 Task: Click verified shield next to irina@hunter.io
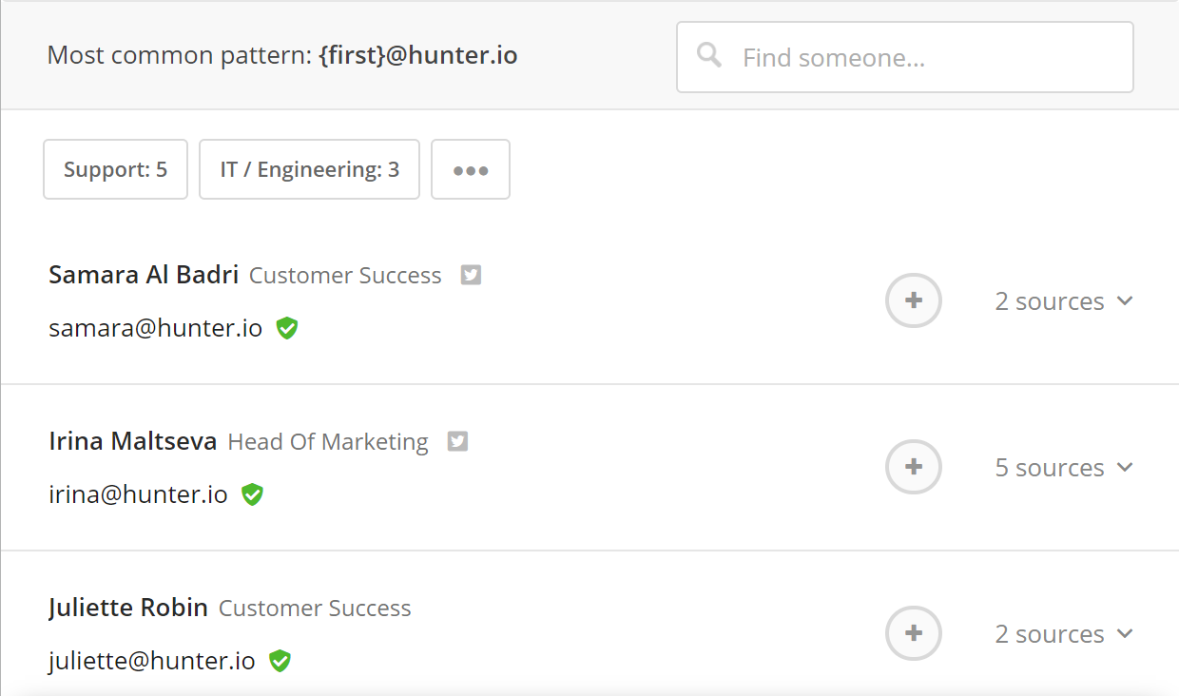pos(252,494)
